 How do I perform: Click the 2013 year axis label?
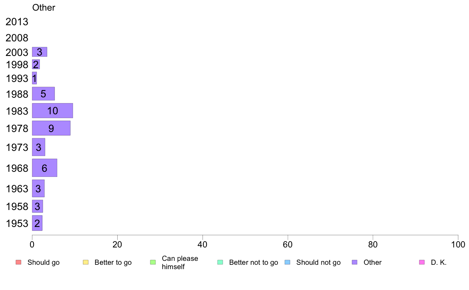pyautogui.click(x=17, y=22)
